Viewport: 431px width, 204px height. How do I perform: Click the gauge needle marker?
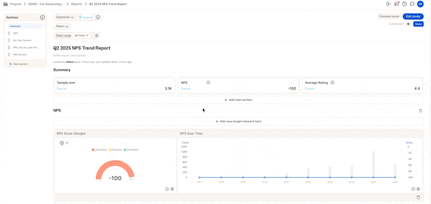[x=101, y=180]
